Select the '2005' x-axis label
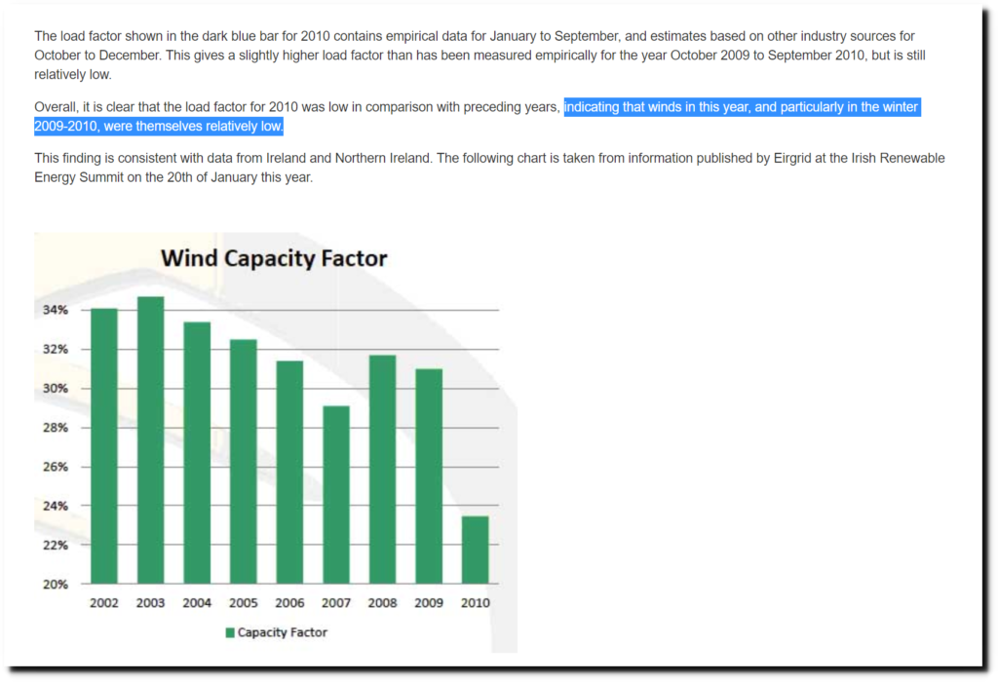The image size is (998, 682). tap(243, 603)
